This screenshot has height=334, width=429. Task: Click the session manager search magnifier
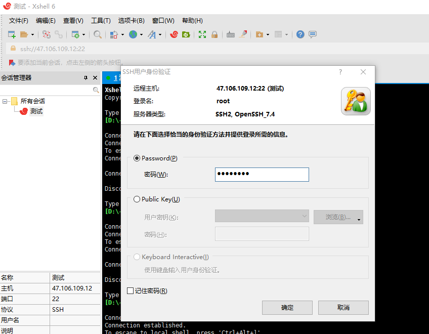pyautogui.click(x=96, y=90)
